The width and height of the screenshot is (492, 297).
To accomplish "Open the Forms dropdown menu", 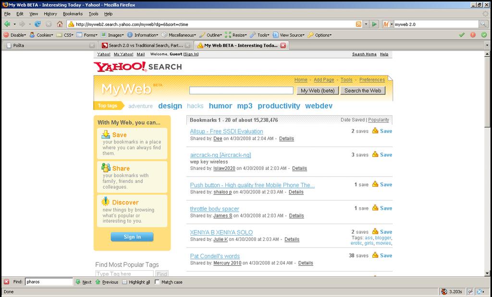I will [87, 35].
